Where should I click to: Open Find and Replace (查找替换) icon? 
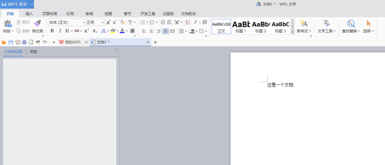351,24
